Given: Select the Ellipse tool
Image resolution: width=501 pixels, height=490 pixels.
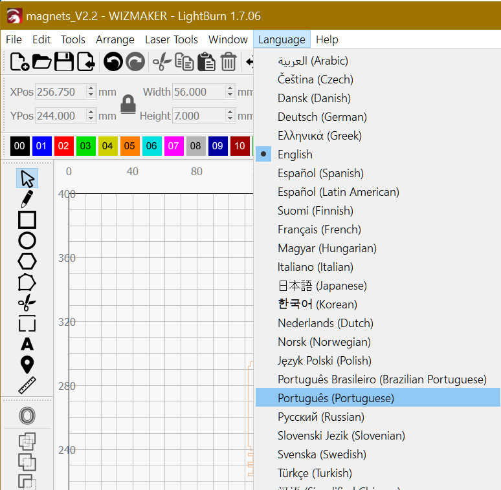Looking at the screenshot, I should point(27,240).
